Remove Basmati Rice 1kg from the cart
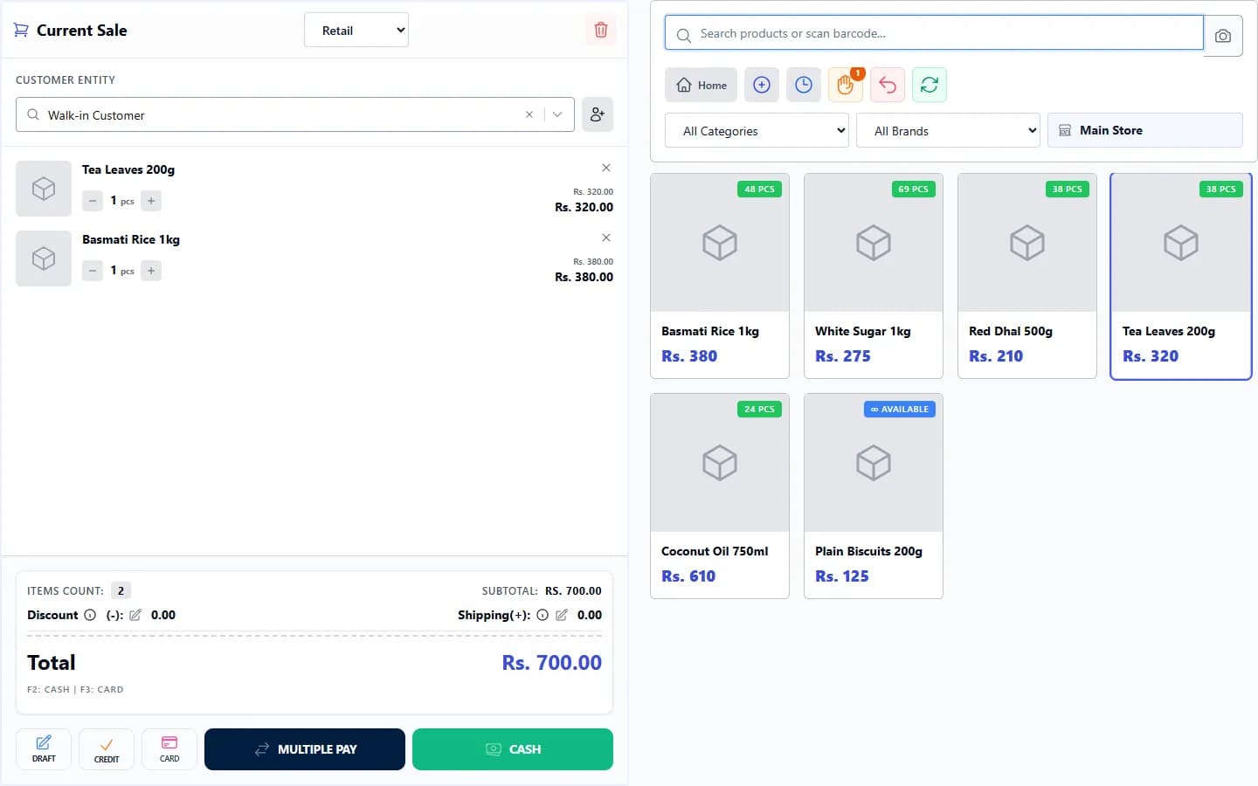 point(606,238)
